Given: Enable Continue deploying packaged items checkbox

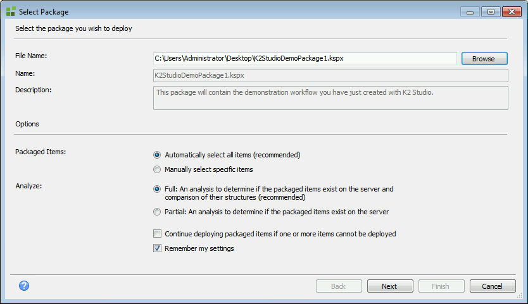Looking at the screenshot, I should pyautogui.click(x=157, y=234).
